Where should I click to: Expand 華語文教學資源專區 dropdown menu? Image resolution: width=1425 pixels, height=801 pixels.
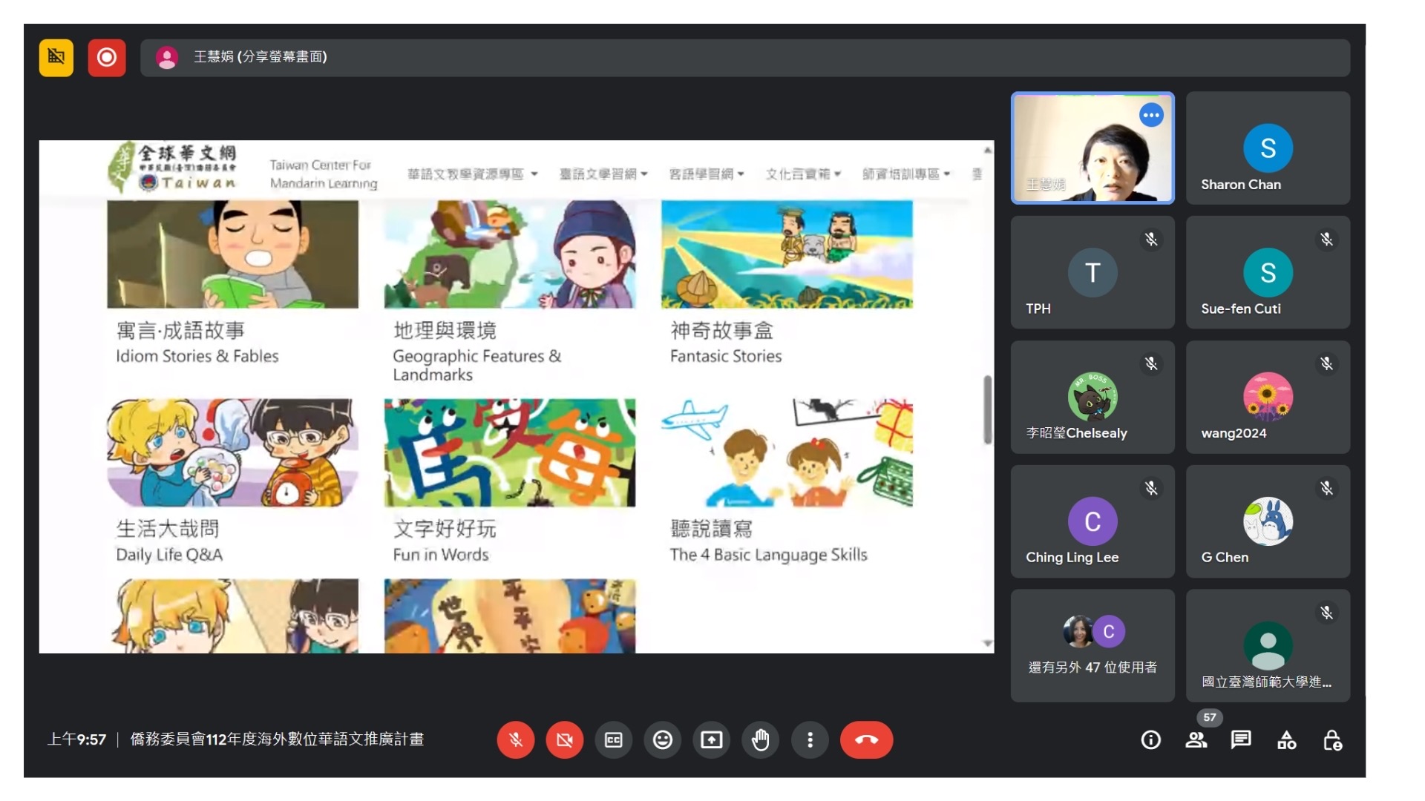(x=472, y=174)
